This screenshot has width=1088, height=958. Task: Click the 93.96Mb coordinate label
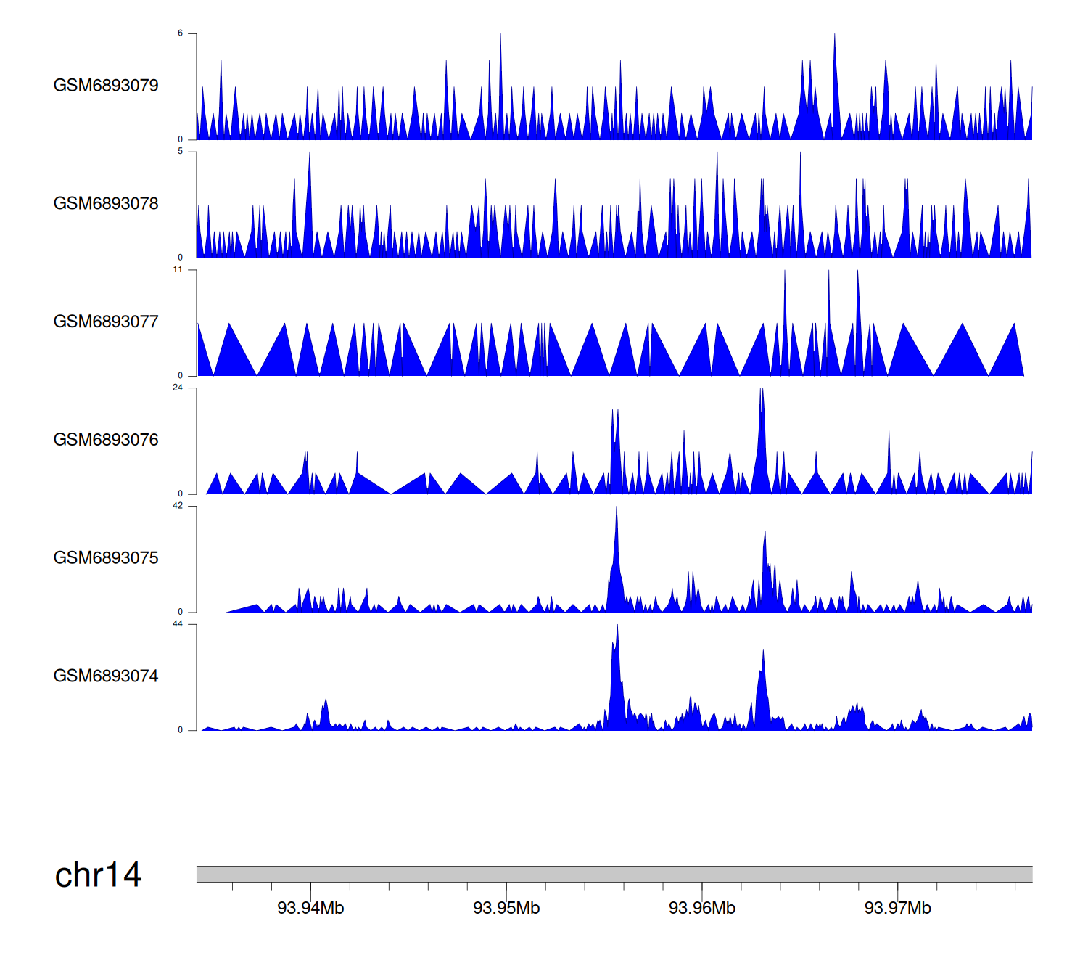click(x=702, y=908)
